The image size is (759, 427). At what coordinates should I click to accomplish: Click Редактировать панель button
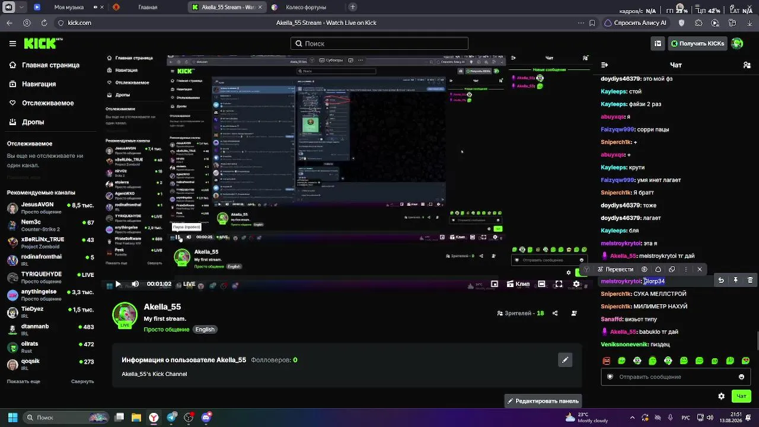[x=543, y=401]
